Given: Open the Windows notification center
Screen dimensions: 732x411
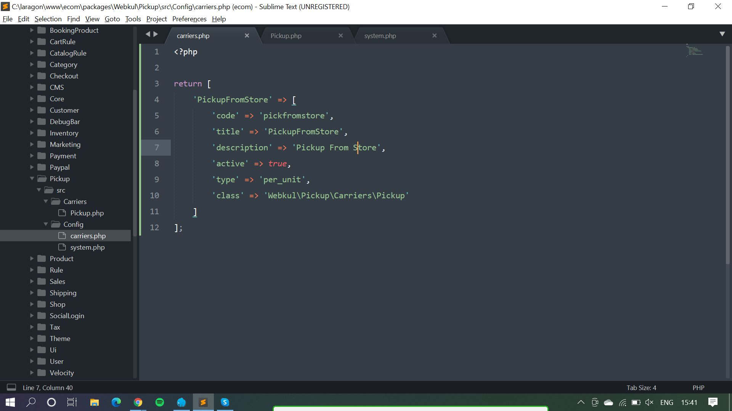Looking at the screenshot, I should (713, 402).
